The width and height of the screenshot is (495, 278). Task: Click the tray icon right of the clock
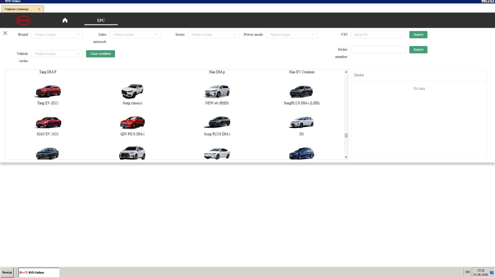[x=492, y=272]
